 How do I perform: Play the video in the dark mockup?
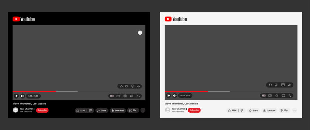[x=16, y=96]
